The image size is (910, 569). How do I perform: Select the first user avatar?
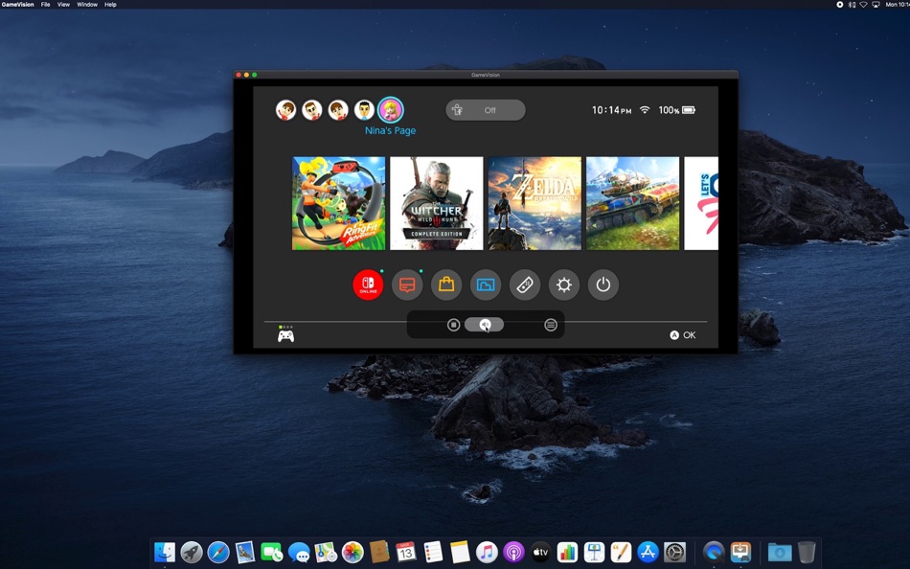(x=285, y=110)
